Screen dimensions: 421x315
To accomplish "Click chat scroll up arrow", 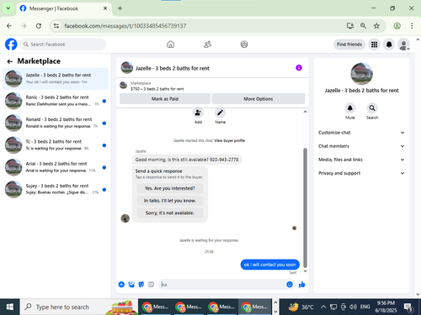I will (305, 112).
